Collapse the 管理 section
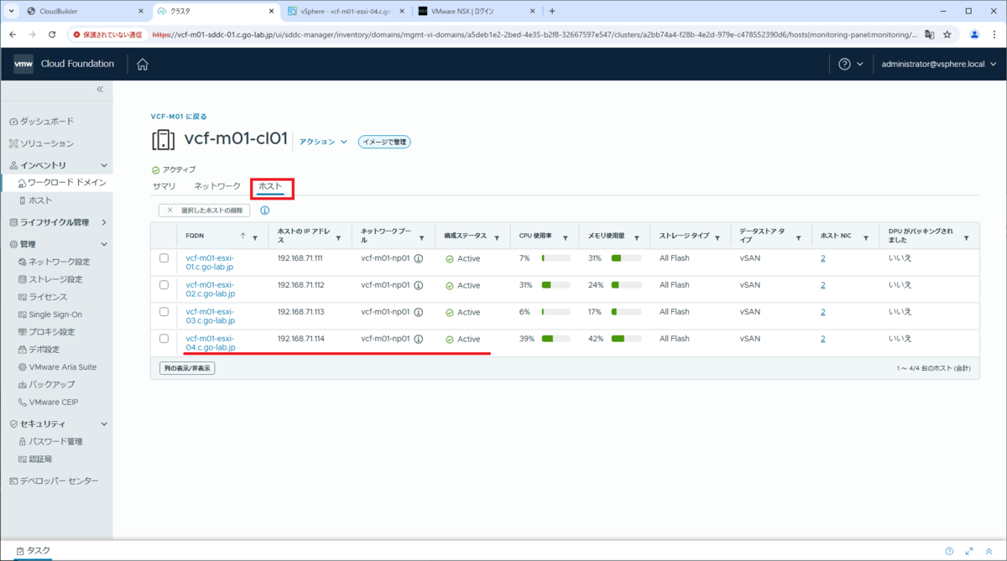 click(104, 244)
